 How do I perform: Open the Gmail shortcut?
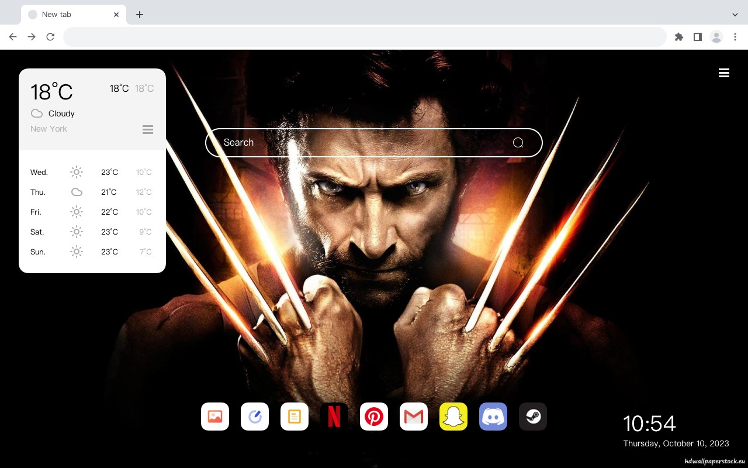(414, 417)
